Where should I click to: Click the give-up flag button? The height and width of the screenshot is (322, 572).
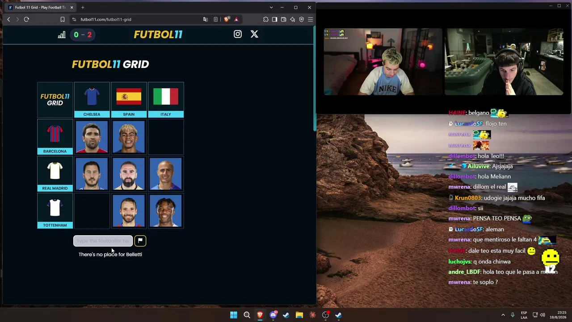point(140,241)
